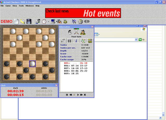This screenshot has height=120, width=166.
Task: Switch to the columns tab in Information
Action: (70, 41)
